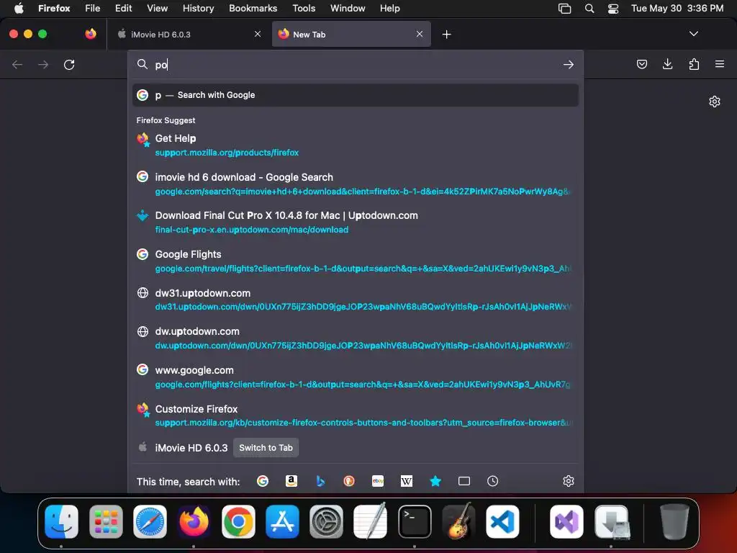Click the date and time clock
Viewport: 737px width, 553px height.
pos(677,9)
